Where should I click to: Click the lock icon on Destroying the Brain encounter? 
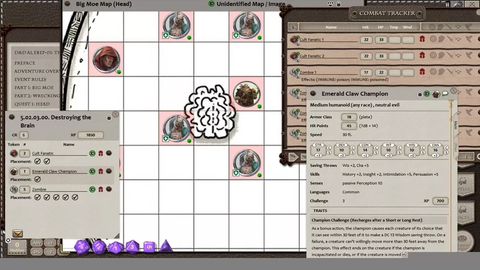coord(109,117)
